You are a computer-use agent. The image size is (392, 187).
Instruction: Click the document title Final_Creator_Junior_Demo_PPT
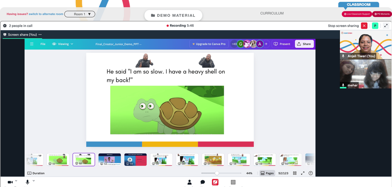pos(118,44)
